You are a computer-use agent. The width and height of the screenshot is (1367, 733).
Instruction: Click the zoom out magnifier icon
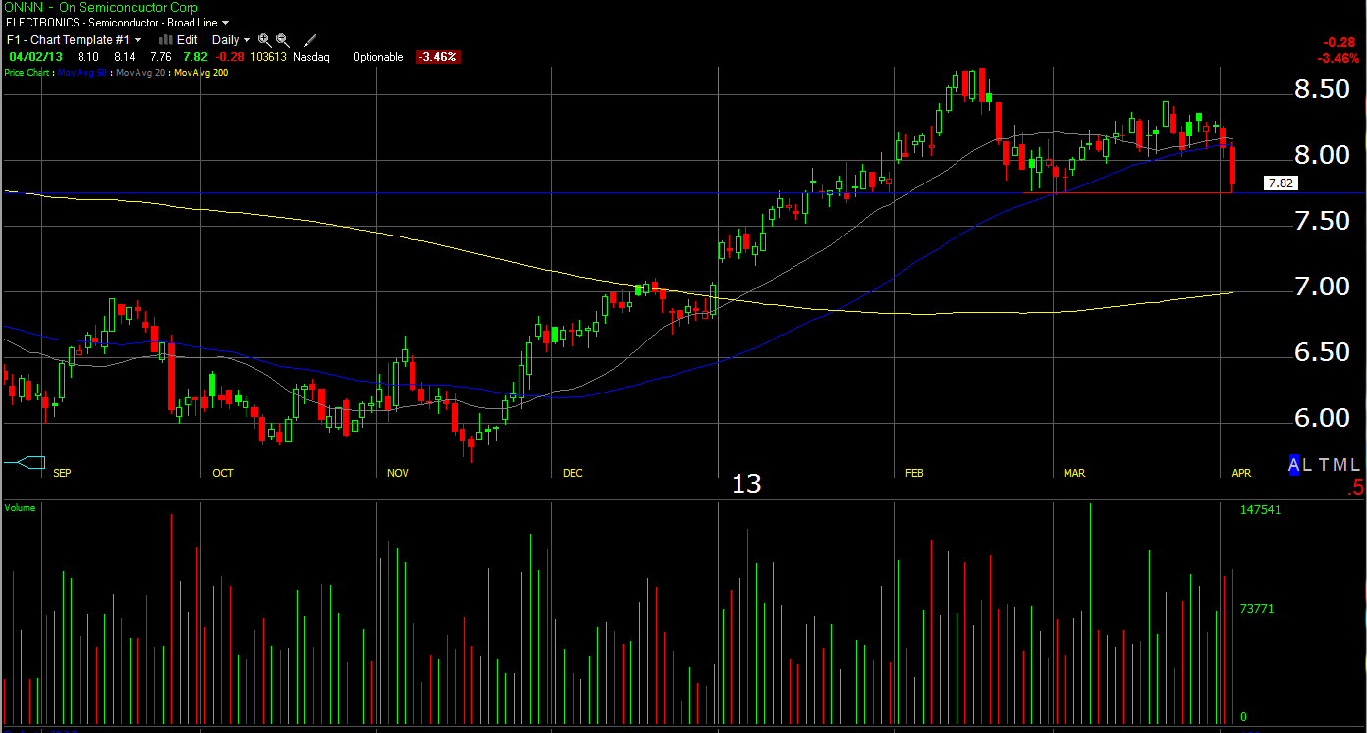tap(283, 40)
